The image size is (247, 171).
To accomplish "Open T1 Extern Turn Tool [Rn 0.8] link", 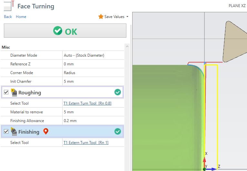I will pyautogui.click(x=87, y=103).
